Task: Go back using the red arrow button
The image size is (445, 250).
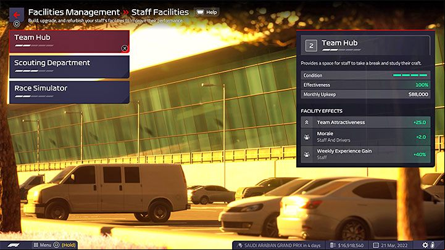Action: click(x=17, y=14)
